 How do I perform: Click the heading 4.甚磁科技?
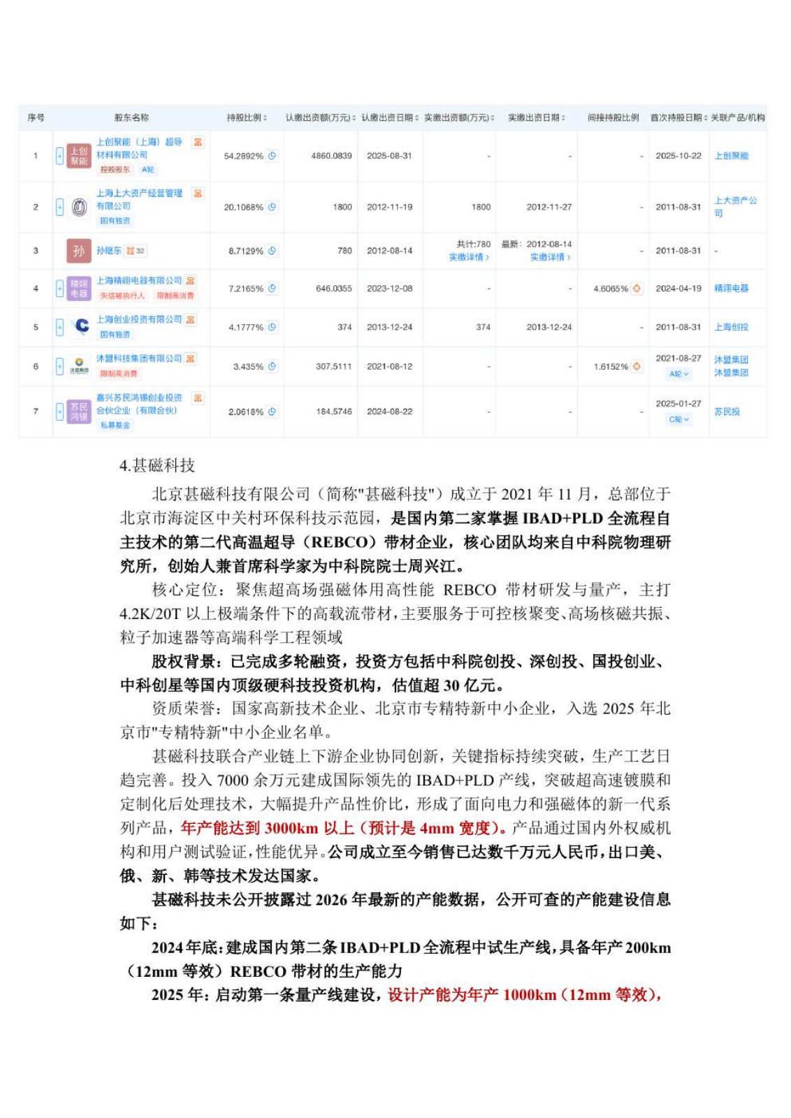click(157, 465)
